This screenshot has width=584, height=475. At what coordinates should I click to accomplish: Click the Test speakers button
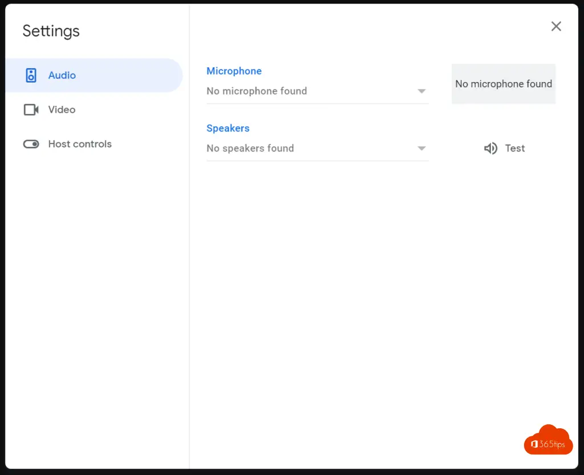click(504, 149)
